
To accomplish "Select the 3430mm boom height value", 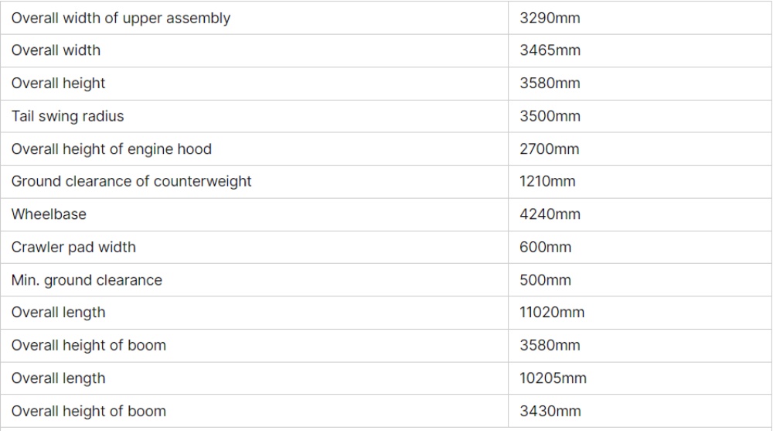I will 550,412.
